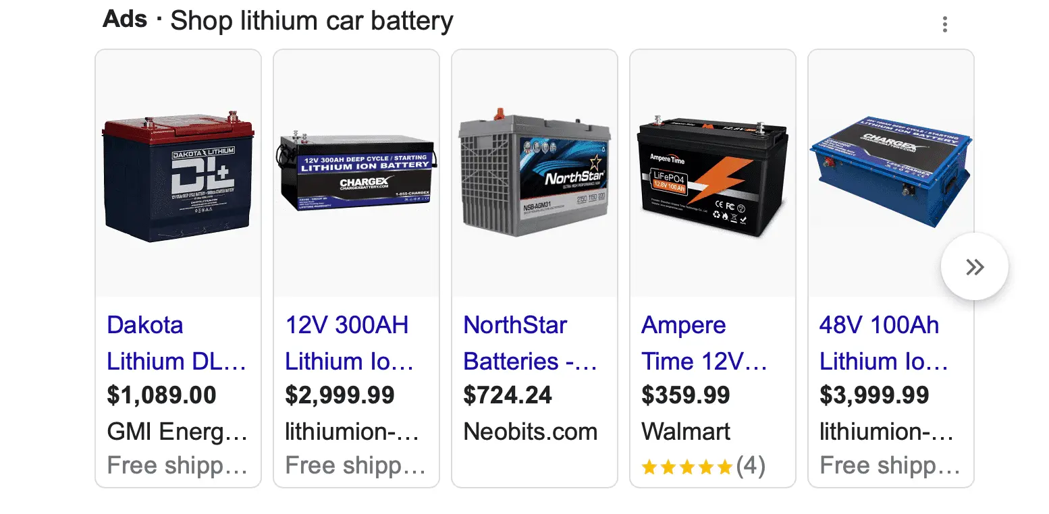Open the NorthStar battery product image

click(535, 175)
